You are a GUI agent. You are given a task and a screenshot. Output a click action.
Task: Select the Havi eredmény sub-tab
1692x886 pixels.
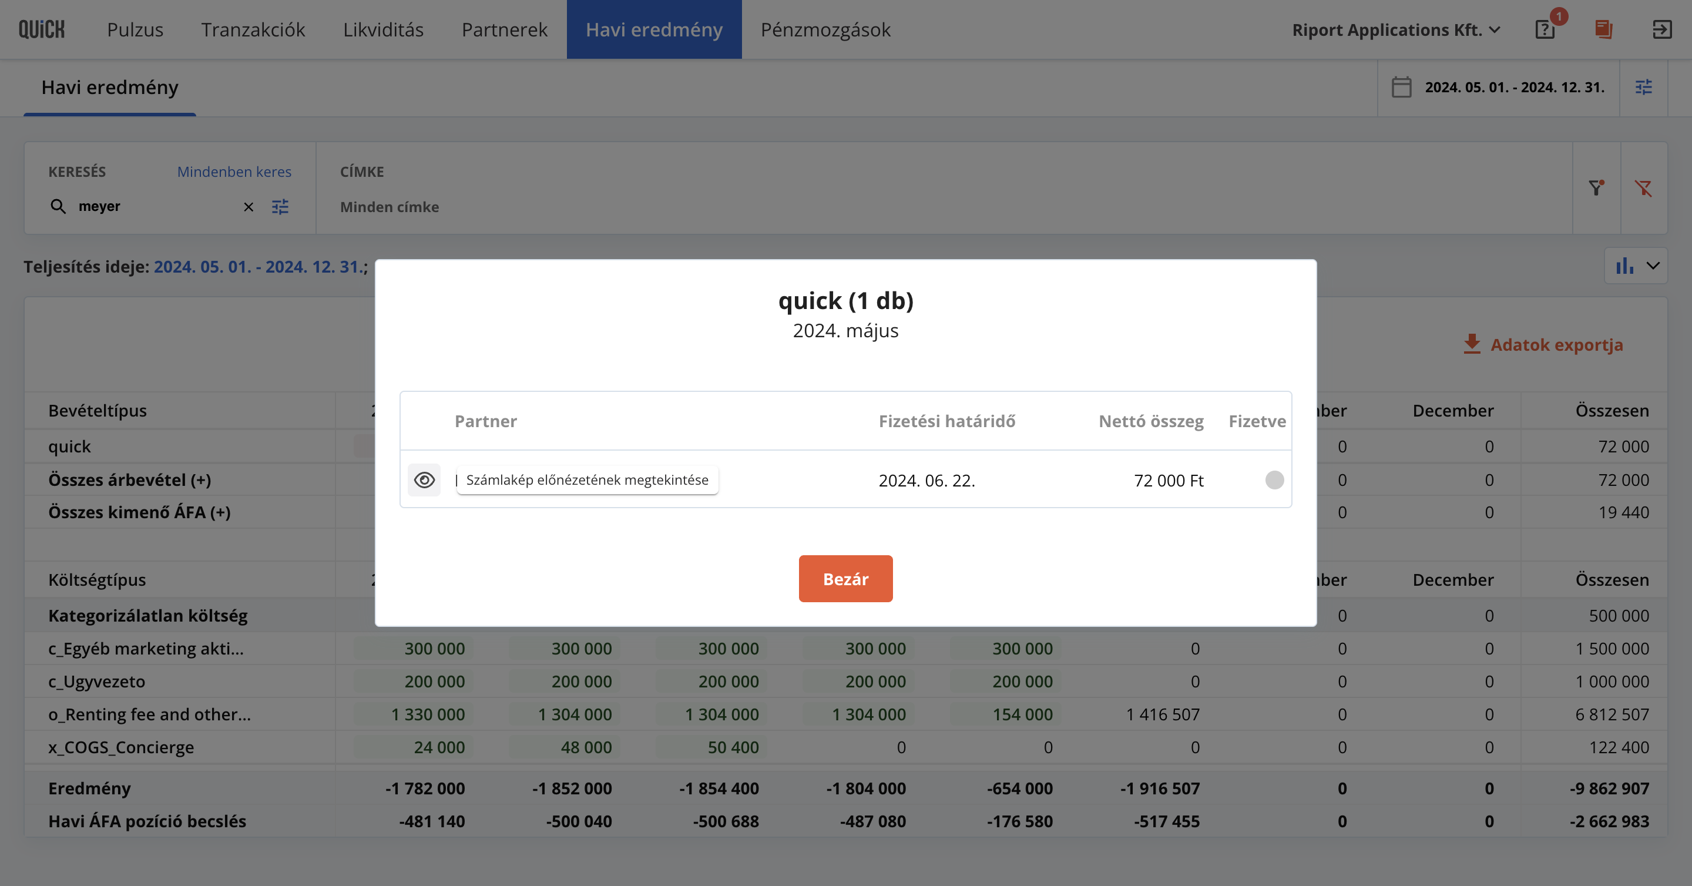[x=110, y=88]
